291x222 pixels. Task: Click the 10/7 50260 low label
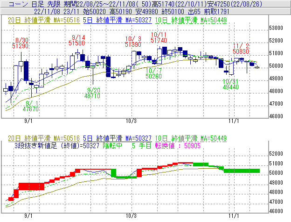point(154,73)
